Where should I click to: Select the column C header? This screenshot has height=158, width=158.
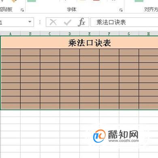pyautogui.click(x=50, y=34)
